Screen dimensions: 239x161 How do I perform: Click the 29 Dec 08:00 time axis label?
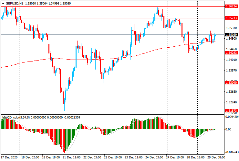[216, 157]
